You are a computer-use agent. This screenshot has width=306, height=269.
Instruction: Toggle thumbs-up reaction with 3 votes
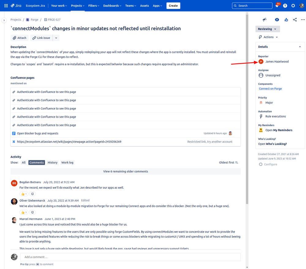[x=24, y=212]
